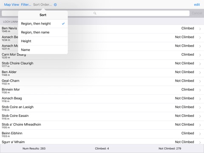The width and height of the screenshot is (204, 153).
Task: Open Carn Mor Dearg row chevron
Action: (200, 55)
